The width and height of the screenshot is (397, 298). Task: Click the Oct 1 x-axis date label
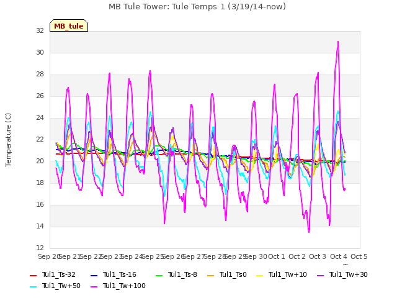coord(277,256)
